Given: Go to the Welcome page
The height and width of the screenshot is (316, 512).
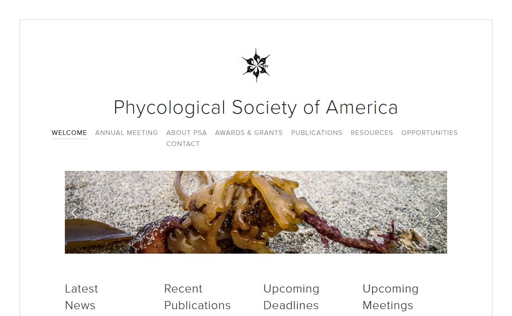Looking at the screenshot, I should (69, 133).
